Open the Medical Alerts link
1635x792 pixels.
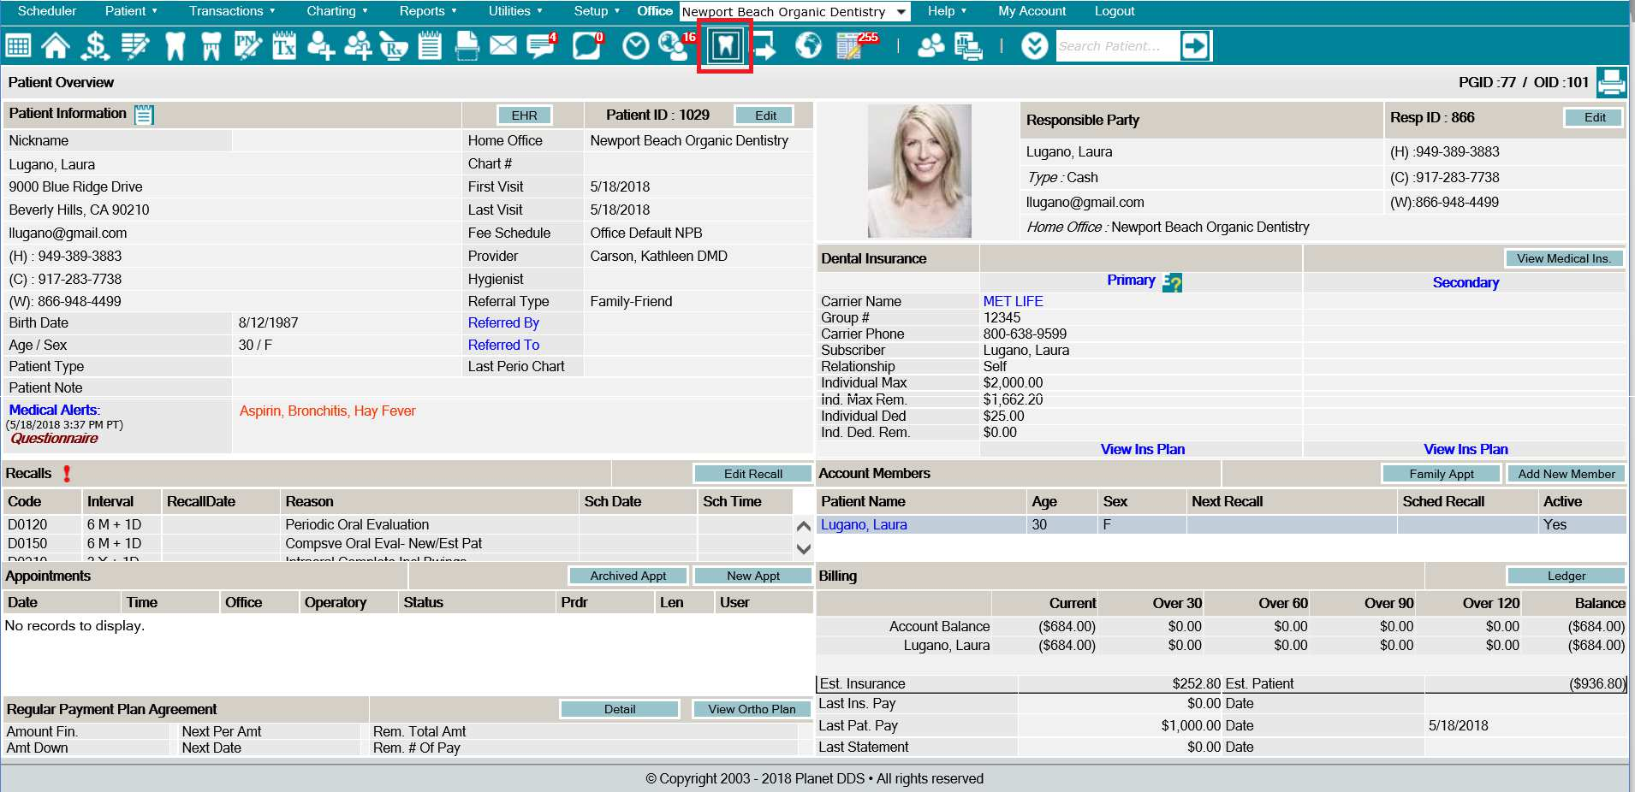(x=54, y=410)
